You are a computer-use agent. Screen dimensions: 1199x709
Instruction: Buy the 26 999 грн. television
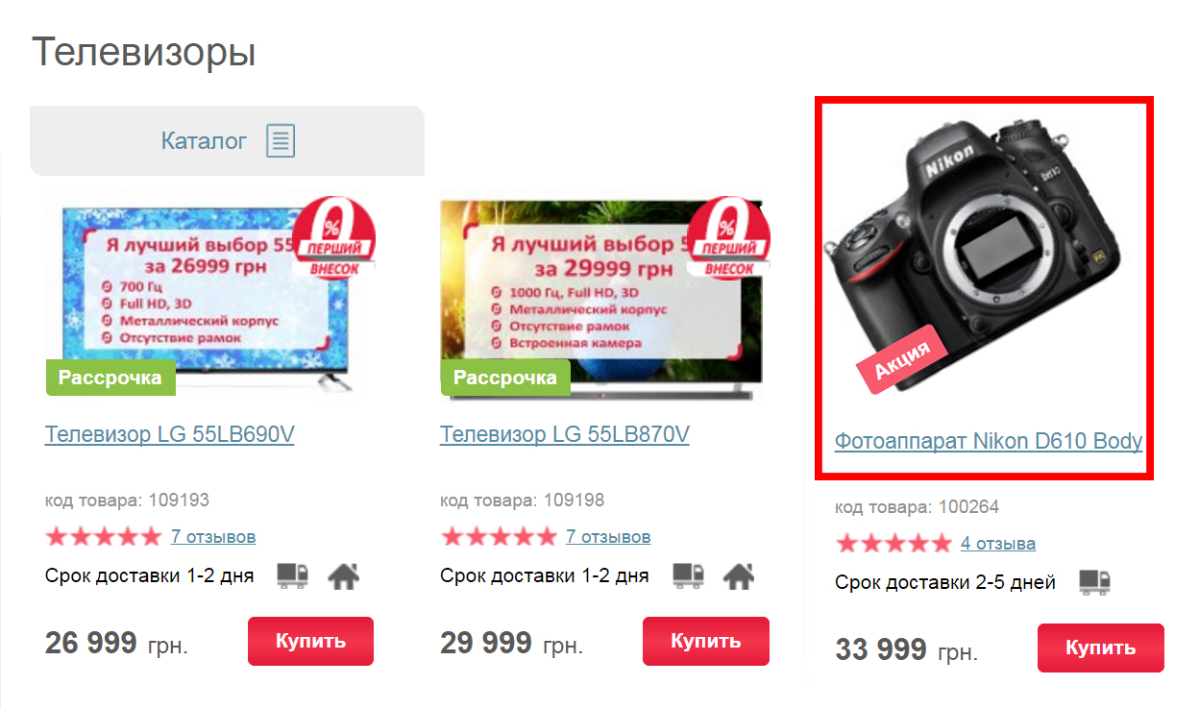[x=311, y=641]
